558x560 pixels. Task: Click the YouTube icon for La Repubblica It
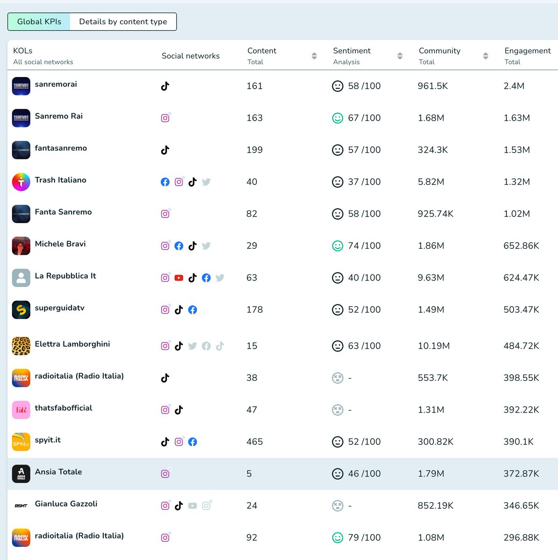tap(179, 278)
